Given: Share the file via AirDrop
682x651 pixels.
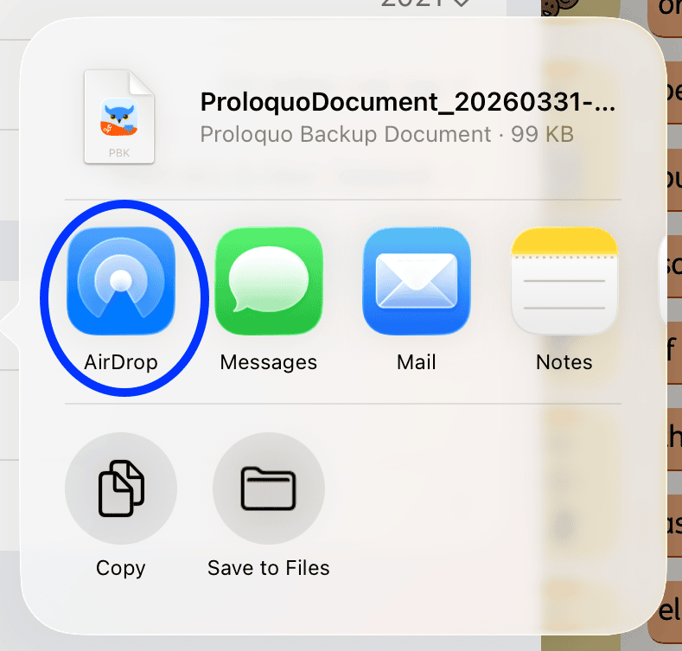Looking at the screenshot, I should pyautogui.click(x=121, y=281).
